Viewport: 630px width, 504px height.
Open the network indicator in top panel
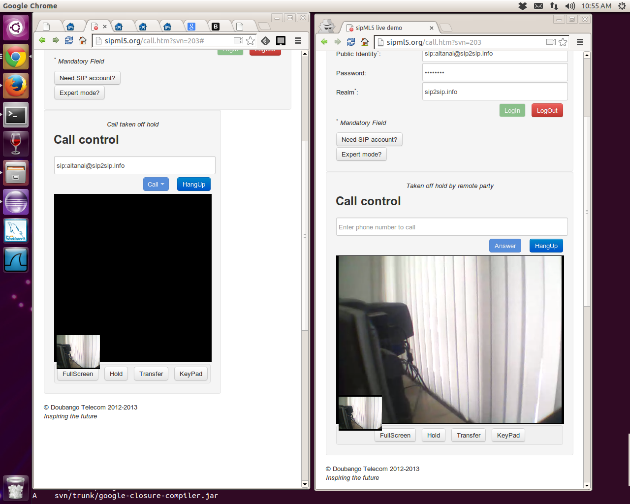[554, 6]
